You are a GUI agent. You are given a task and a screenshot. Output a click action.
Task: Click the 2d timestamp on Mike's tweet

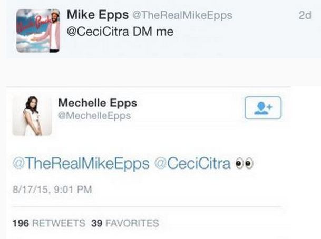tap(305, 15)
